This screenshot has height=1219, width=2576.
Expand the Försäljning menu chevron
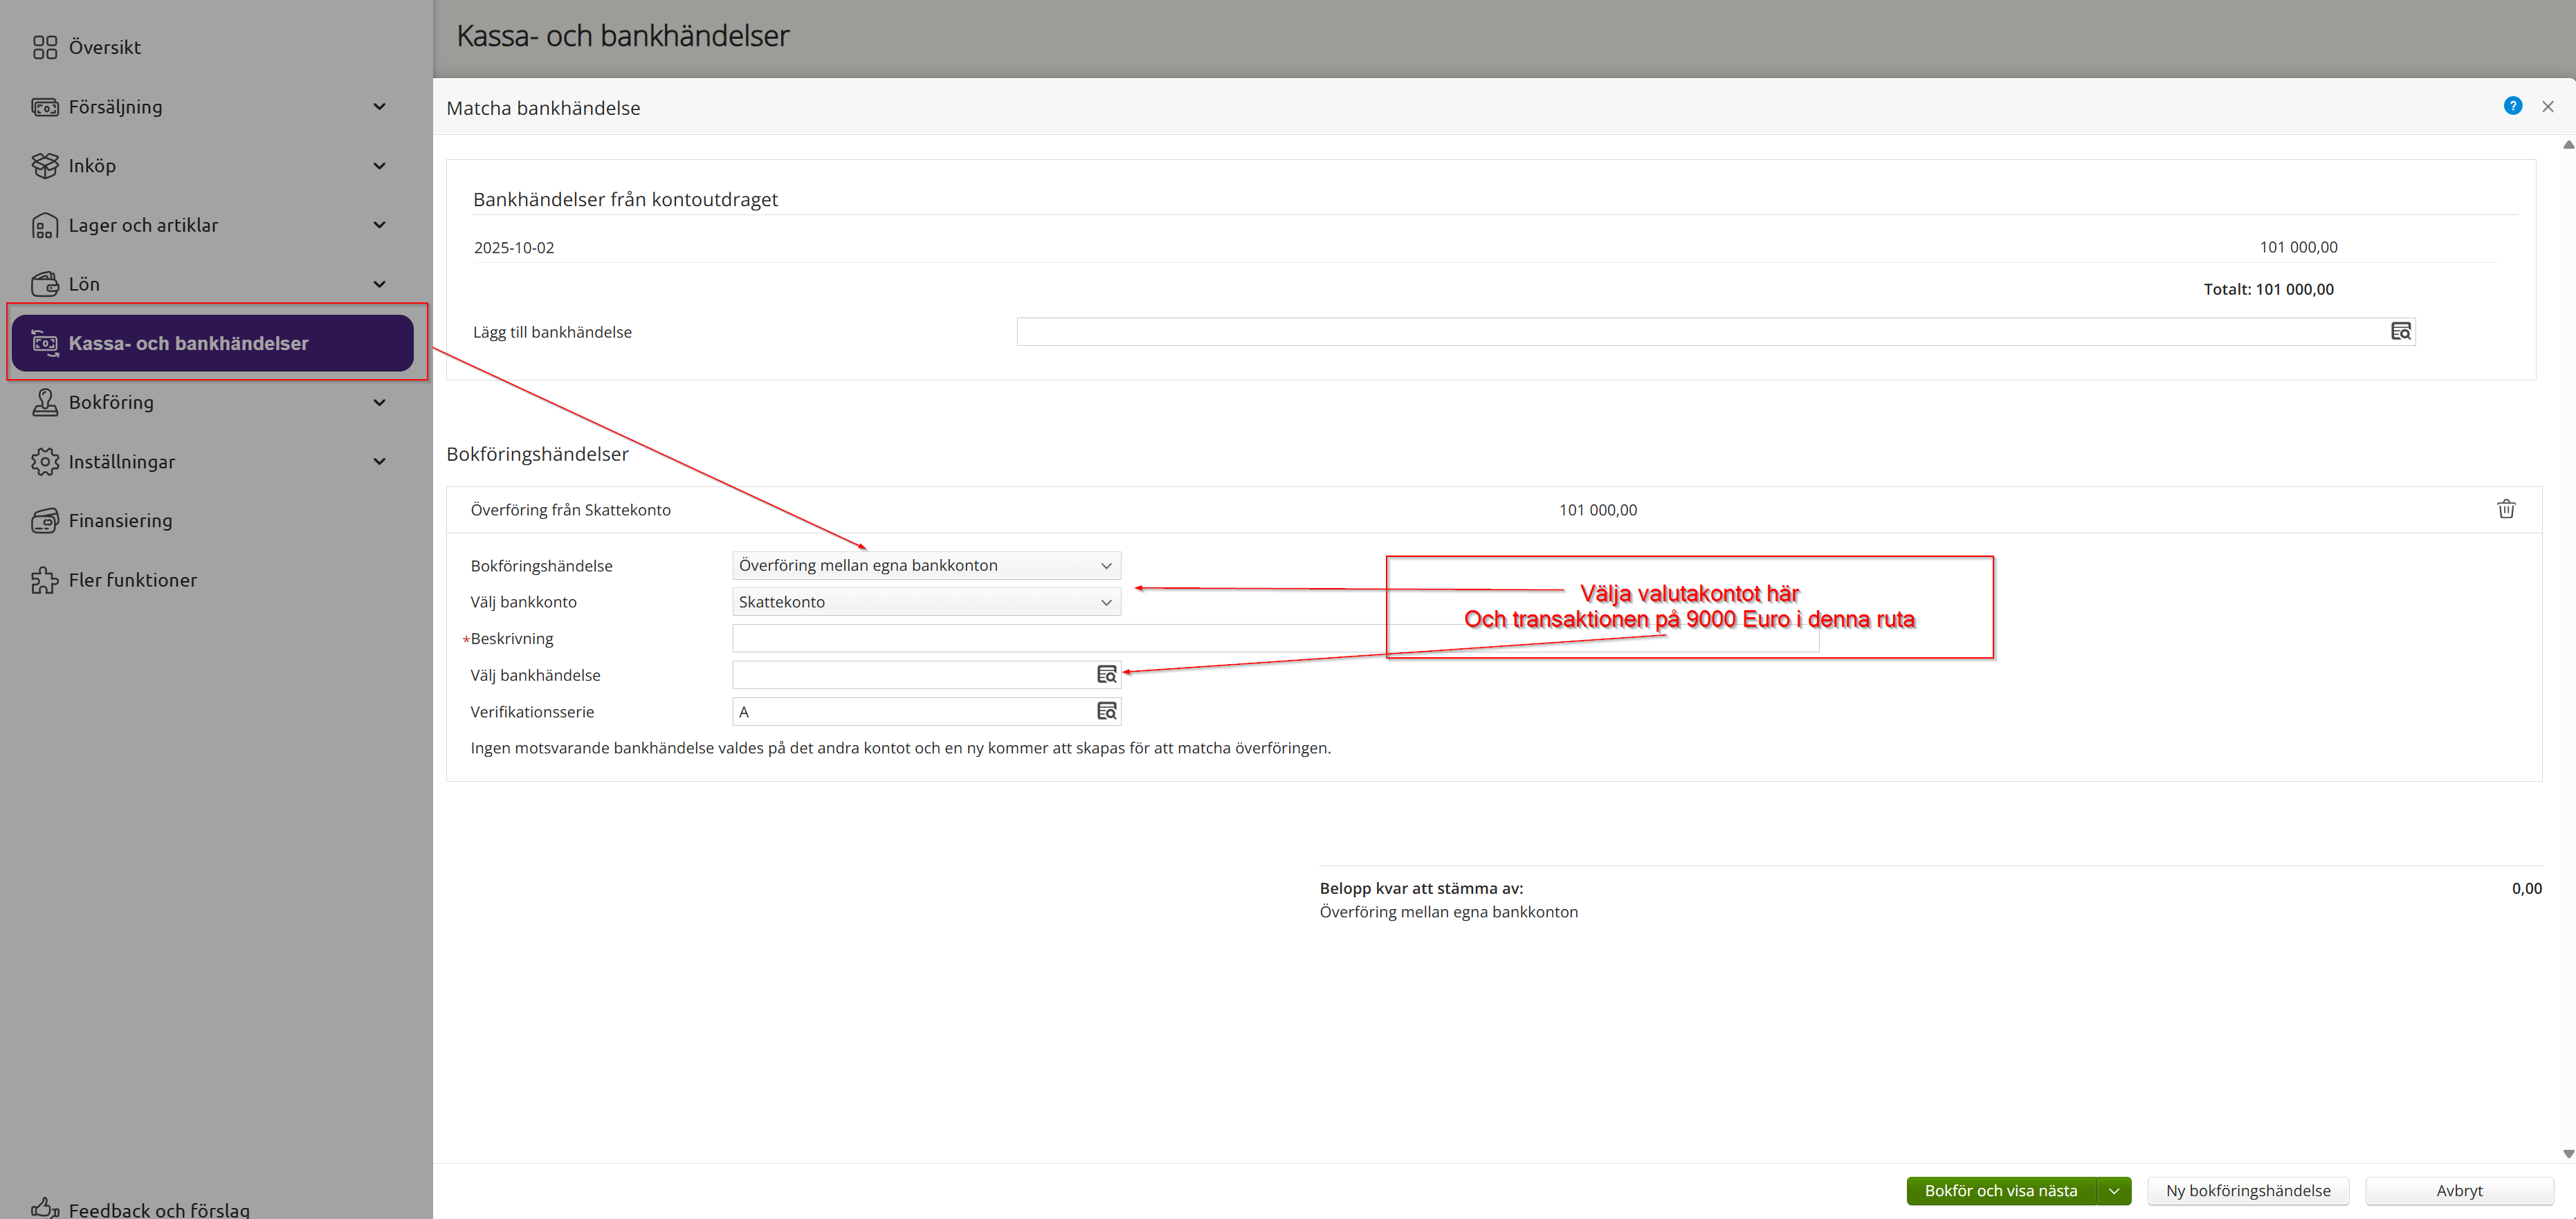[x=379, y=107]
